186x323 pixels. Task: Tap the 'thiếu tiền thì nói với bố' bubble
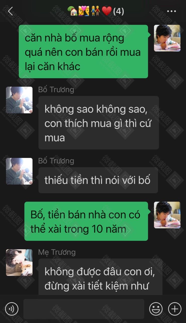coord(98,180)
